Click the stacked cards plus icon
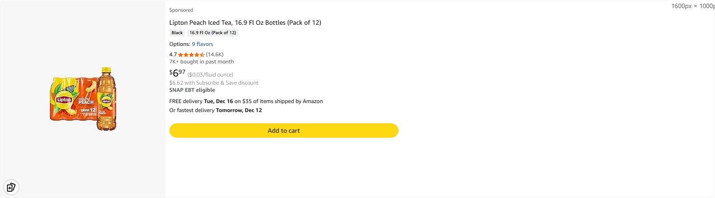The image size is (715, 198). click(x=11, y=187)
